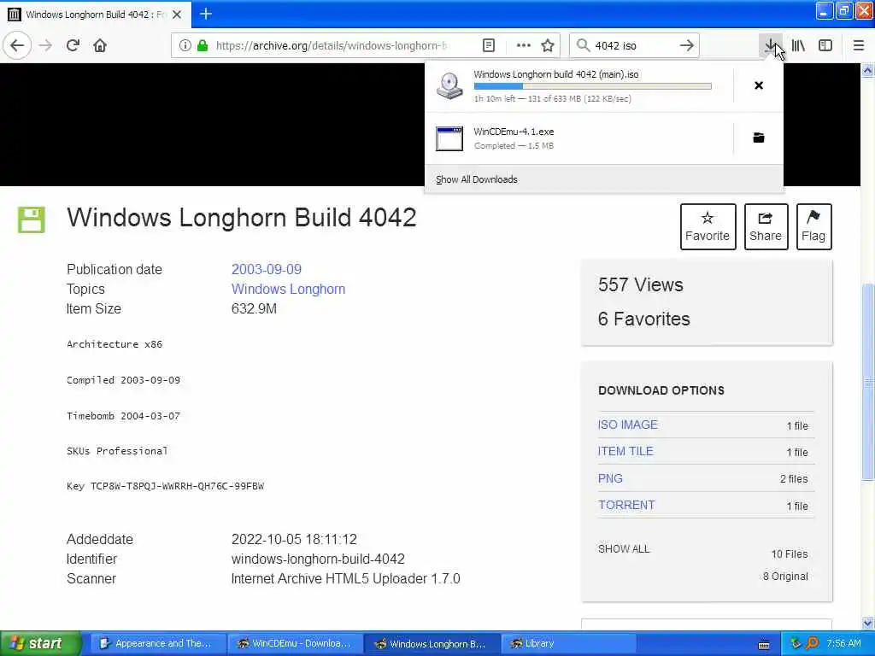This screenshot has width=875, height=656.
Task: Switch to Library taskbar window
Action: 569,644
